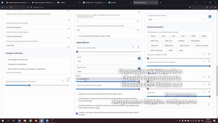
Task: Check the LMS Karras sampler checkbox
Action: click(149, 45)
